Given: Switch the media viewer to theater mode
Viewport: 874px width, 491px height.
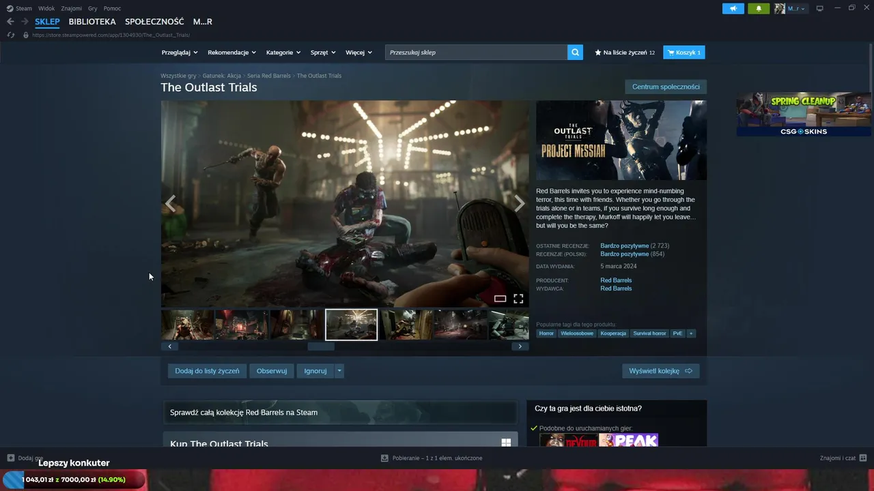Looking at the screenshot, I should tap(500, 299).
